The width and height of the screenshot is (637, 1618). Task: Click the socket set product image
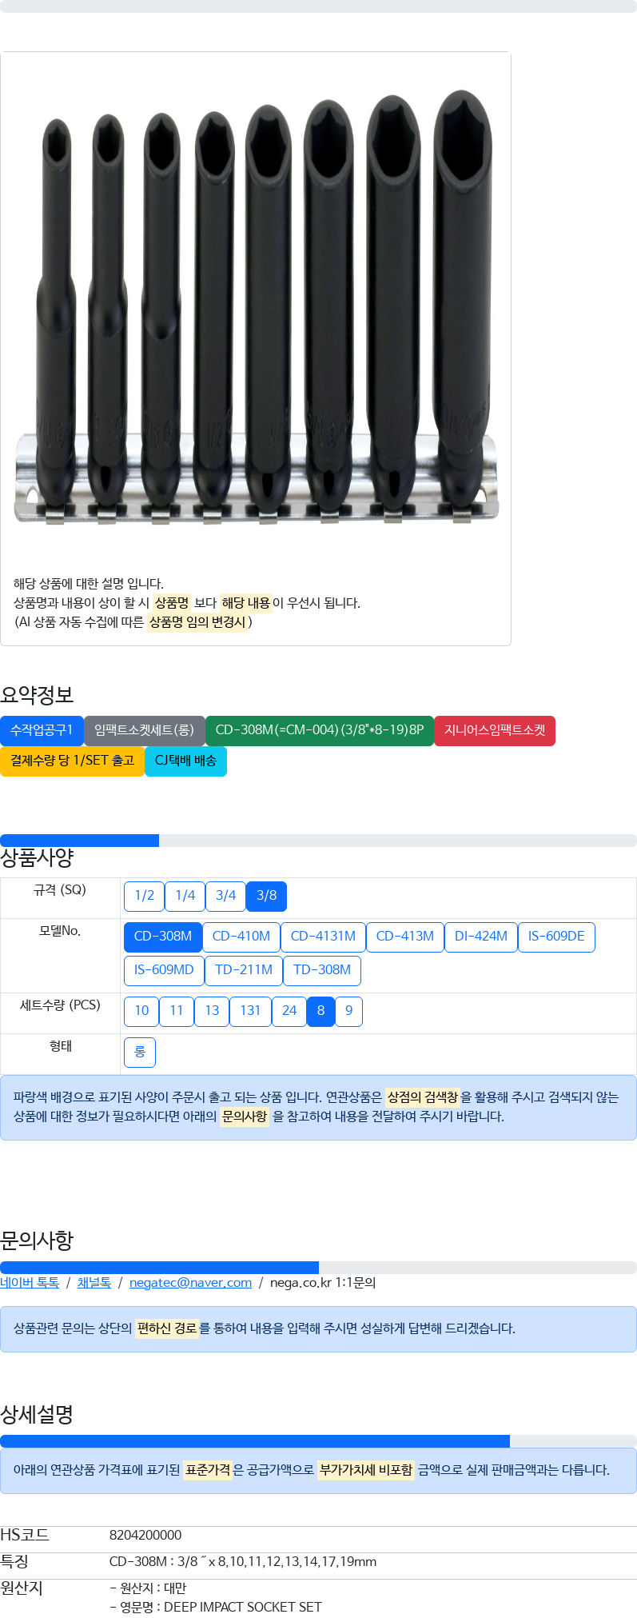point(256,306)
